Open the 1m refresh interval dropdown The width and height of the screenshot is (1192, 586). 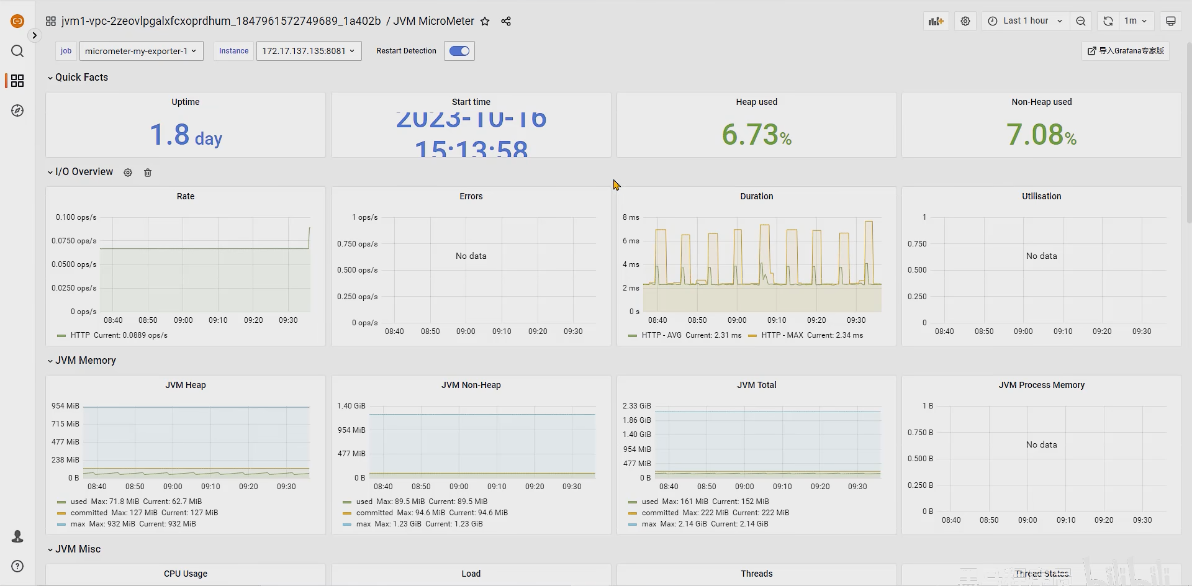pos(1136,21)
